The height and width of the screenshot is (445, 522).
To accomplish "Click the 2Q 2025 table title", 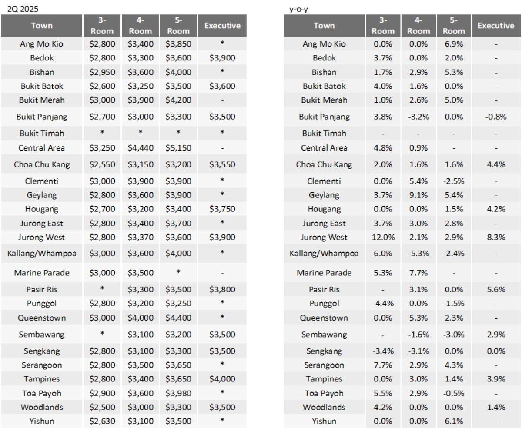I will [x=20, y=9].
